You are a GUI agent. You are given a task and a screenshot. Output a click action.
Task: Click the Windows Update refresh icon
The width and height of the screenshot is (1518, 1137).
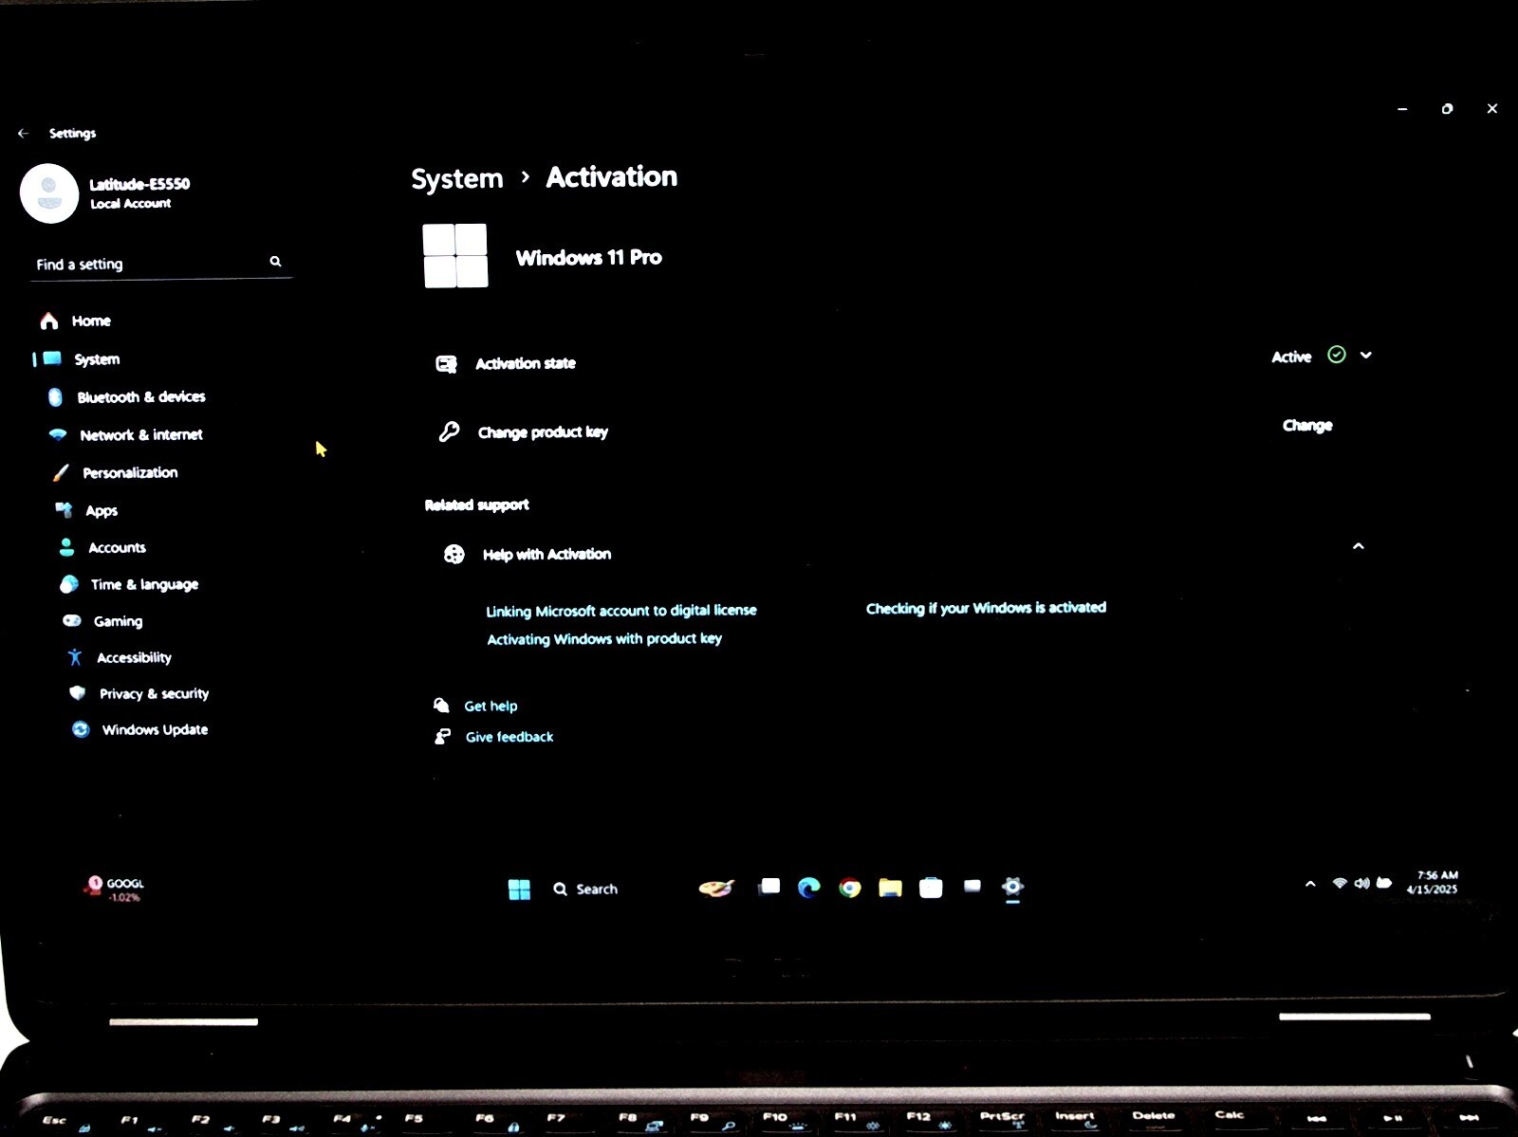81,729
